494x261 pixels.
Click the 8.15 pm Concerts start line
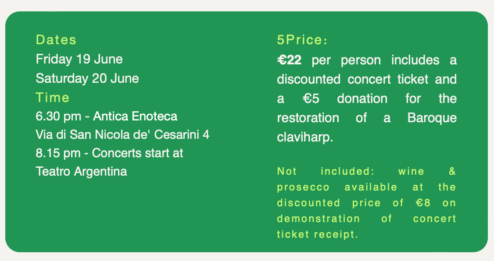(109, 153)
